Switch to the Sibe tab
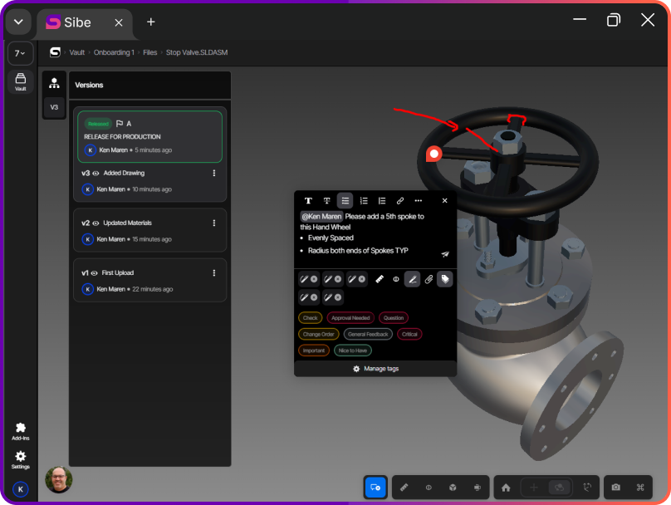The width and height of the screenshot is (671, 505). [x=85, y=22]
